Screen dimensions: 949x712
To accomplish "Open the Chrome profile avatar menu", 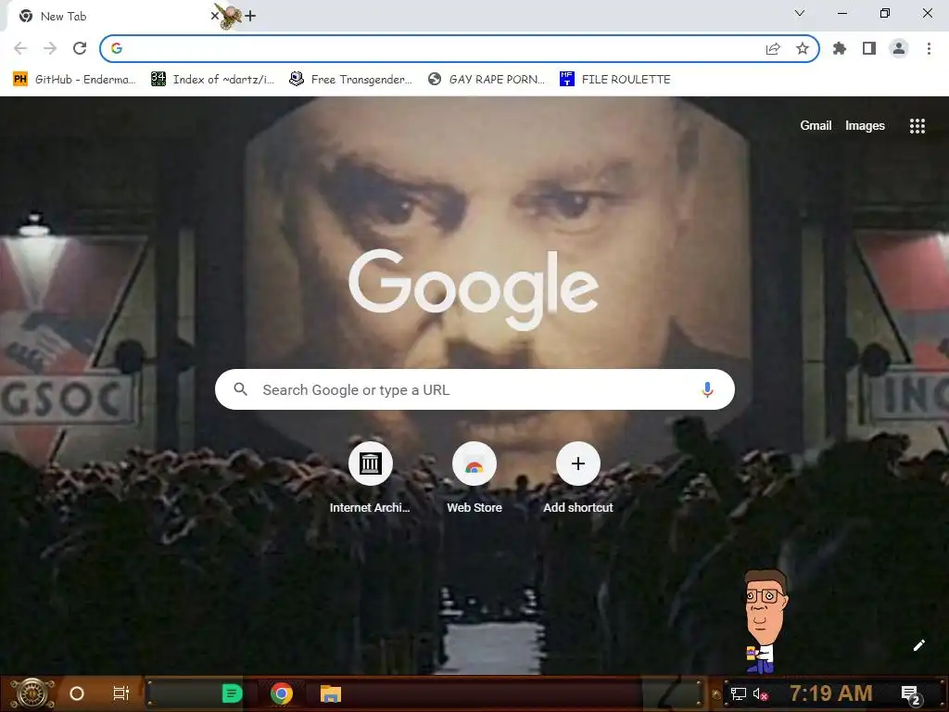I will (x=899, y=48).
